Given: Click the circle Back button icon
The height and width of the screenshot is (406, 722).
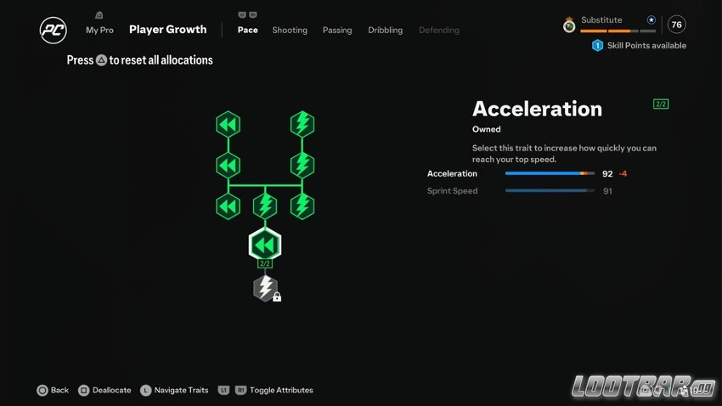Looking at the screenshot, I should [x=42, y=391].
